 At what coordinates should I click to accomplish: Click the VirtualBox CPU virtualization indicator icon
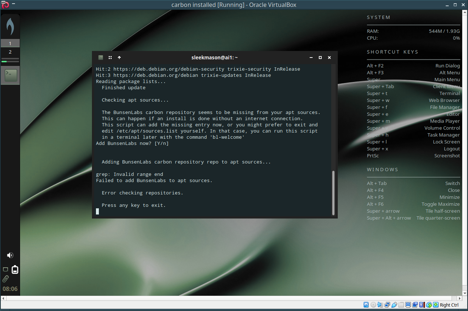pos(422,305)
